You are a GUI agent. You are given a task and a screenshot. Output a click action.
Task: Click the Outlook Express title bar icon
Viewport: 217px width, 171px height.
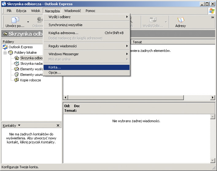click(4, 4)
